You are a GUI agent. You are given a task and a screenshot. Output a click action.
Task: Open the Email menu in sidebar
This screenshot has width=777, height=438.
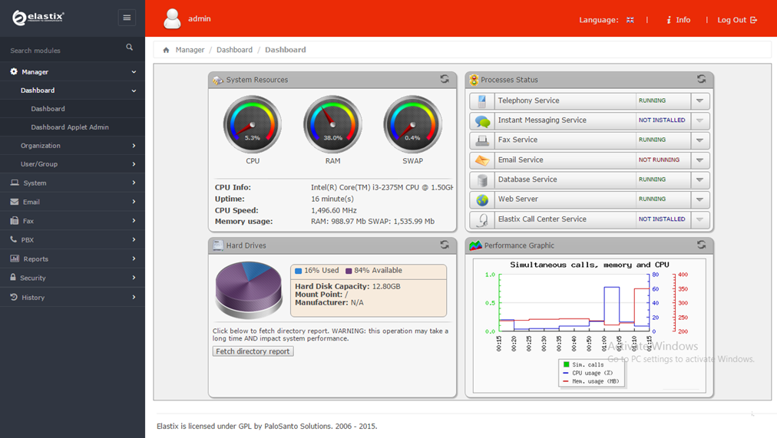pyautogui.click(x=72, y=202)
